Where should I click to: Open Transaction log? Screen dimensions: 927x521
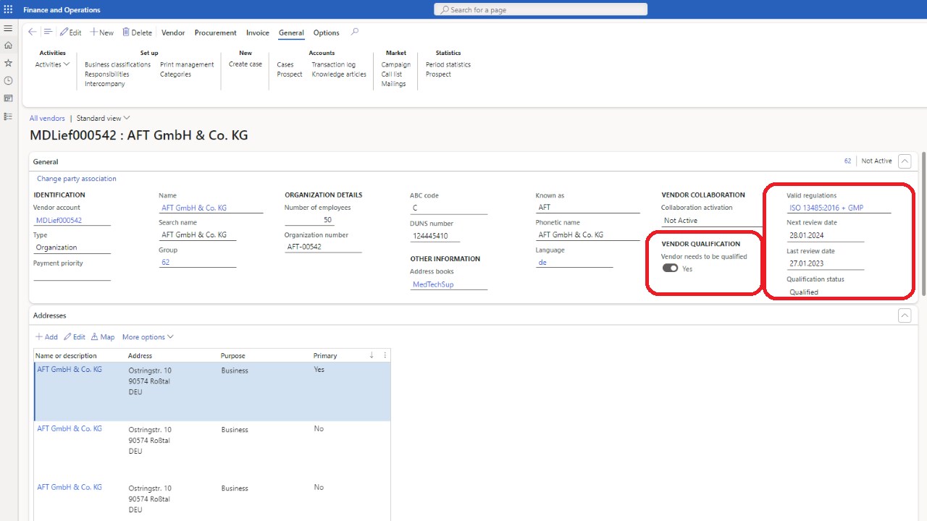[333, 64]
